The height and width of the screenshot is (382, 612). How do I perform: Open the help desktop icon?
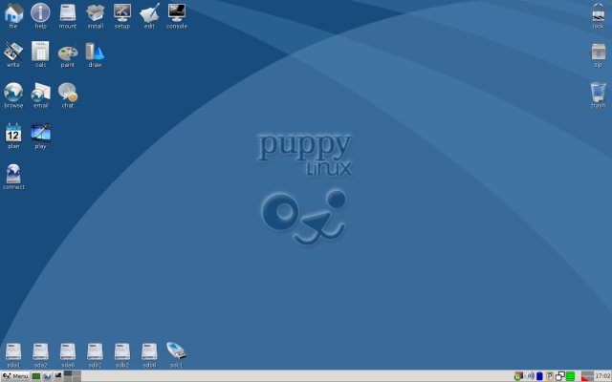coord(40,15)
